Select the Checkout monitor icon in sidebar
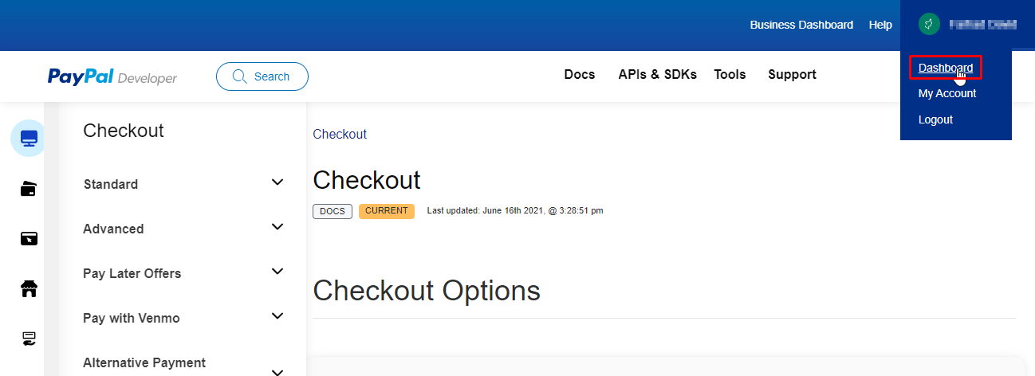The image size is (1035, 376). tap(29, 139)
